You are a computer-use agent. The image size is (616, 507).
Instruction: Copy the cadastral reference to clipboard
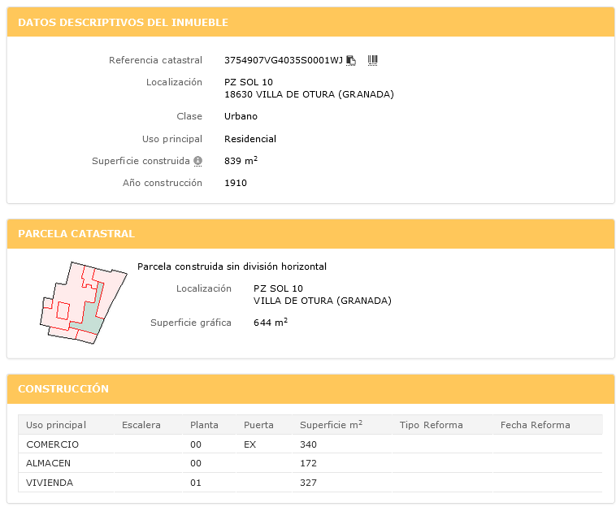(351, 60)
